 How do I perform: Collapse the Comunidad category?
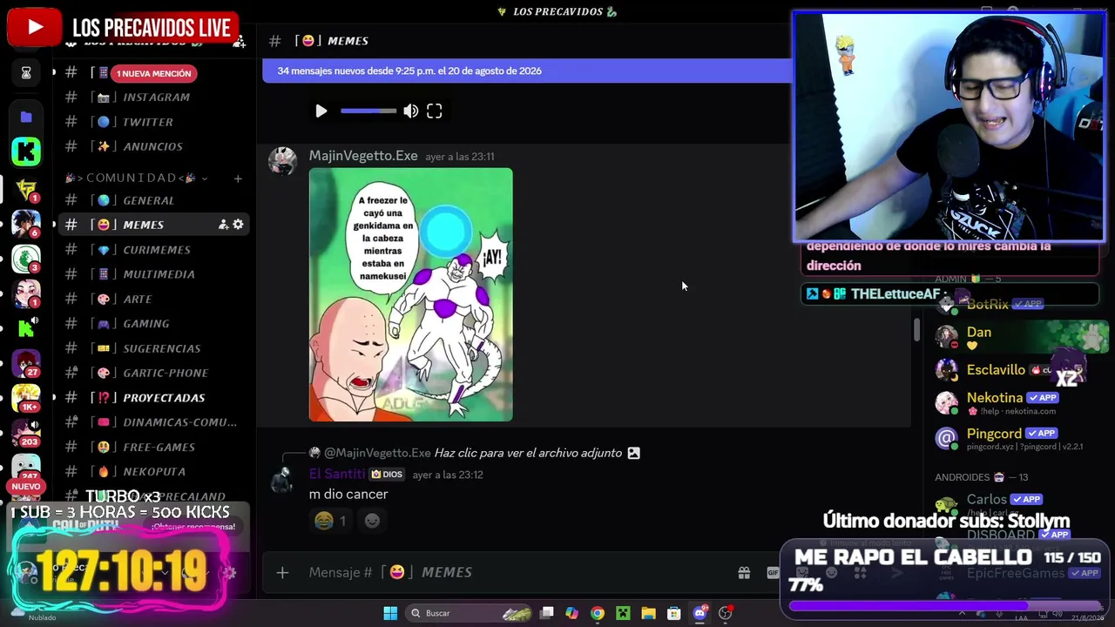(137, 178)
